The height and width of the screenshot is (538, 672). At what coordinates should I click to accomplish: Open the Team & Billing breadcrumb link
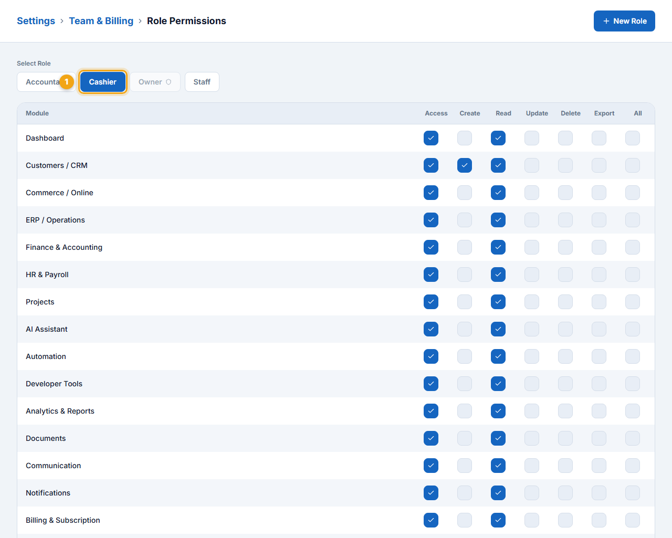pyautogui.click(x=101, y=21)
